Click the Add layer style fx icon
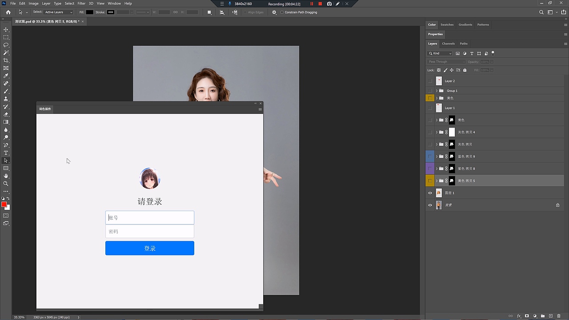Viewport: 569px width, 320px height. (518, 316)
